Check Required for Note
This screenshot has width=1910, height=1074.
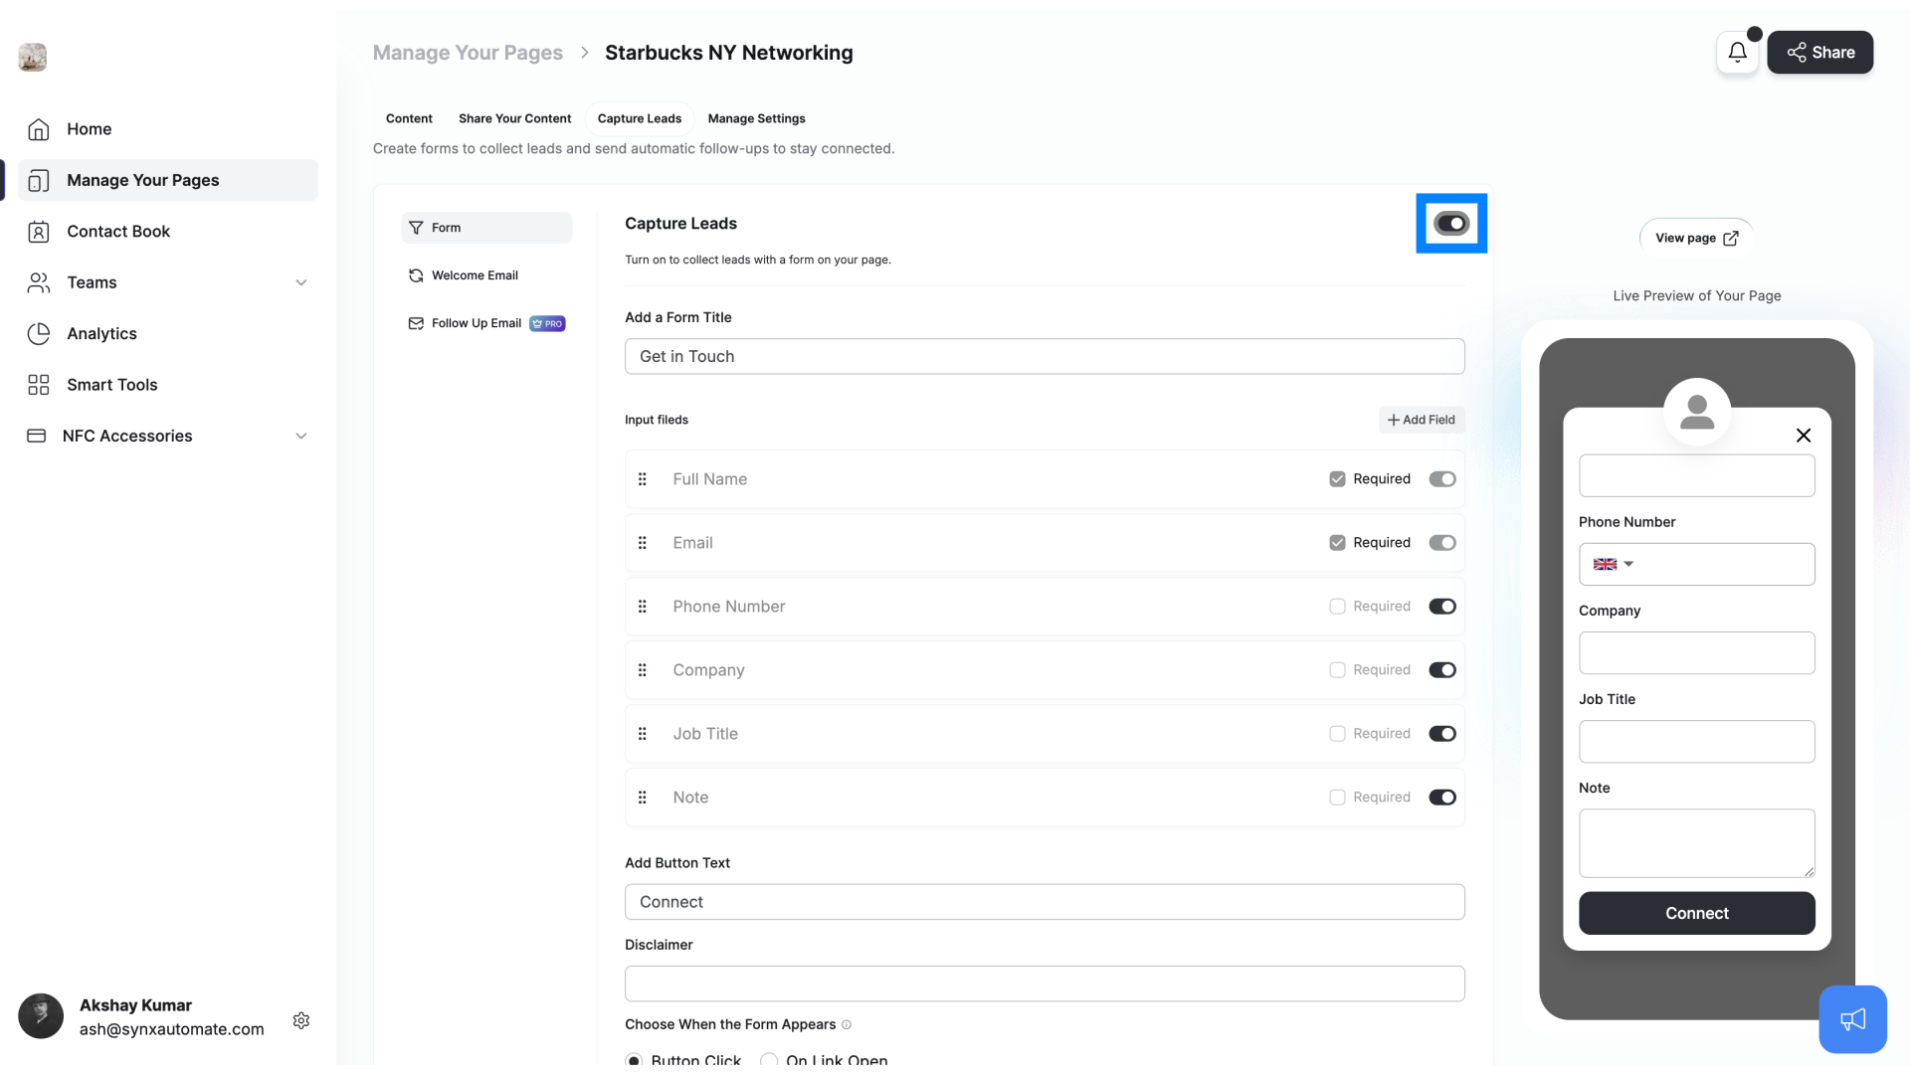tap(1337, 798)
